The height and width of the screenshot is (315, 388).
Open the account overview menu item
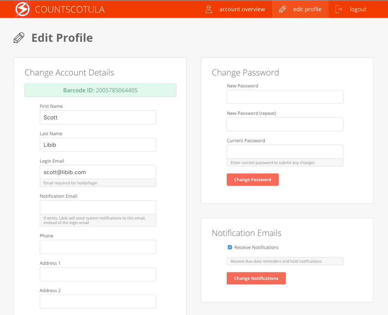(242, 9)
